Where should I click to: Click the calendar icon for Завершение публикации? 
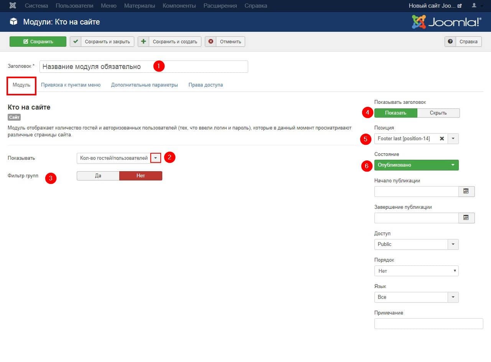tap(466, 218)
